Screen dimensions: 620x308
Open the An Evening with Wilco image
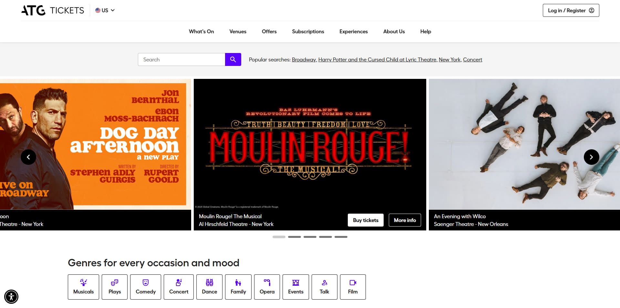(x=524, y=144)
